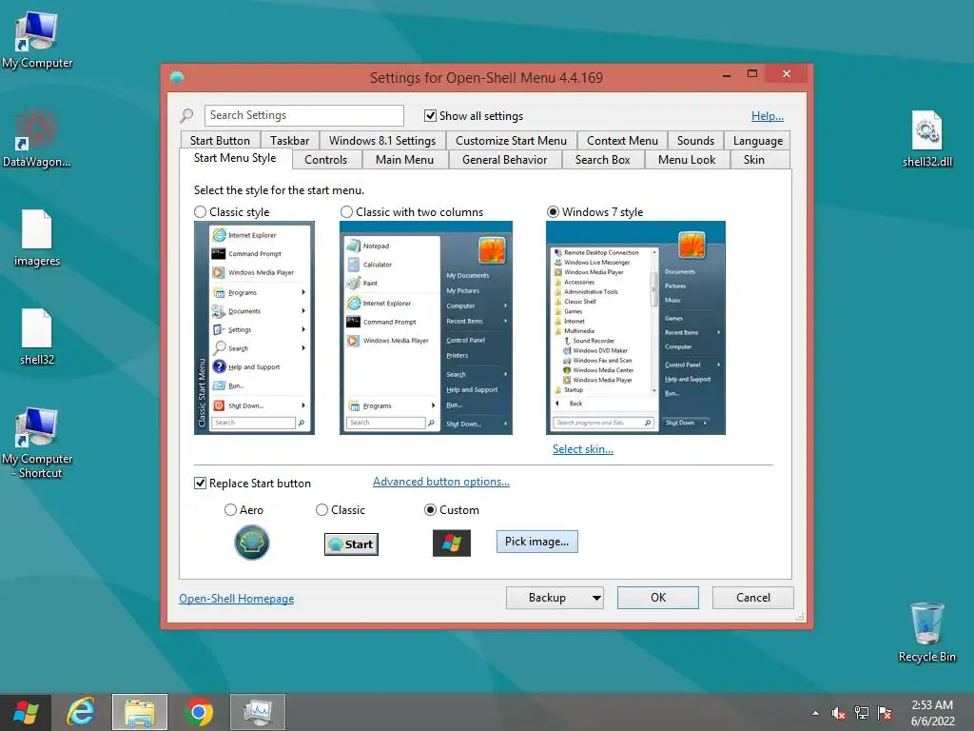The width and height of the screenshot is (974, 731).
Task: Choose Classic with two columns style
Action: (x=346, y=212)
